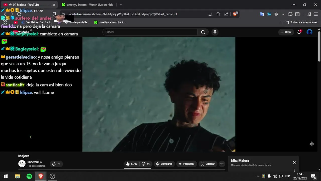Reload the current page
Viewport: 321px width, 181px height.
coord(19,14)
